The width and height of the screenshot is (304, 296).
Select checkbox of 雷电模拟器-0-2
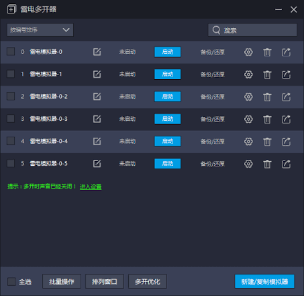[x=11, y=96]
